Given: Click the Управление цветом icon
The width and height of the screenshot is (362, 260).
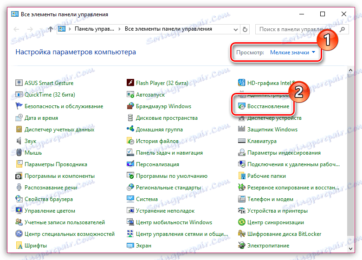Looking at the screenshot, I should click(19, 211).
